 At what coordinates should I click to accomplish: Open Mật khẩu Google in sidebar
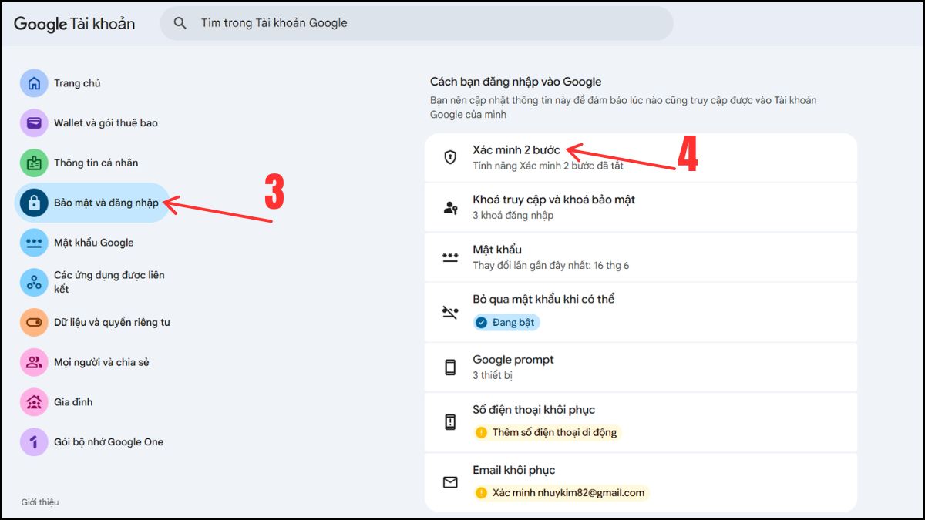92,243
